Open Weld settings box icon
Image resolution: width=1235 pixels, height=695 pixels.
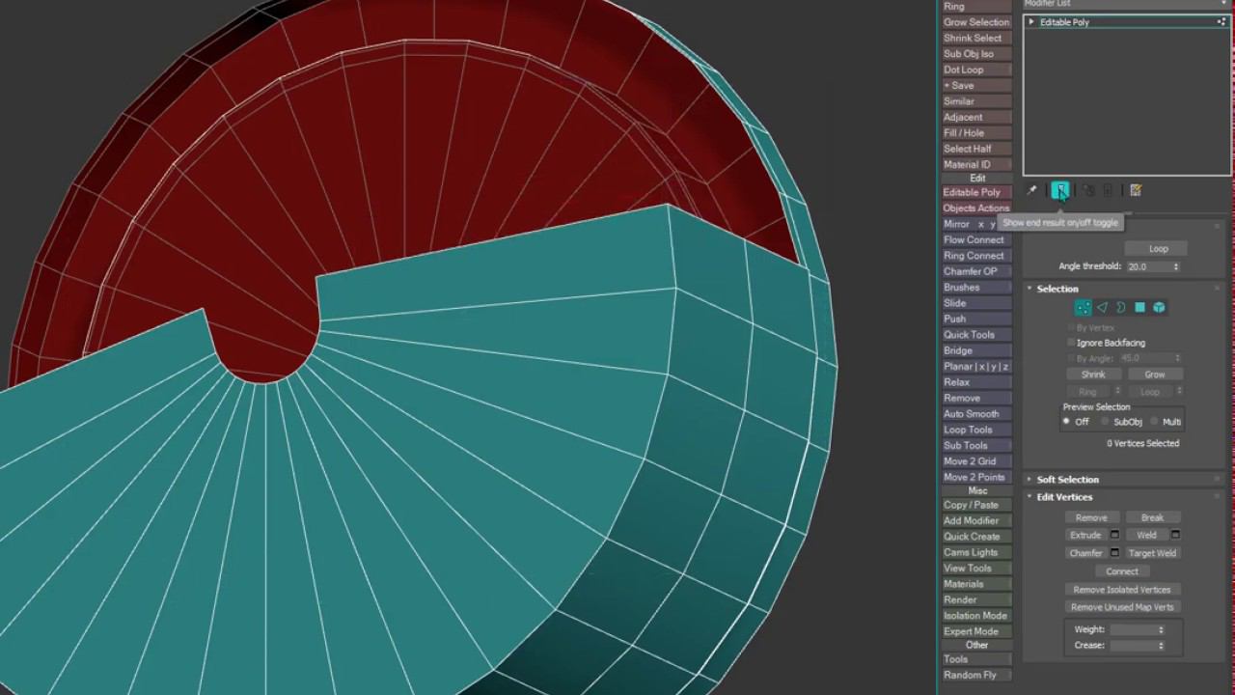(1175, 535)
